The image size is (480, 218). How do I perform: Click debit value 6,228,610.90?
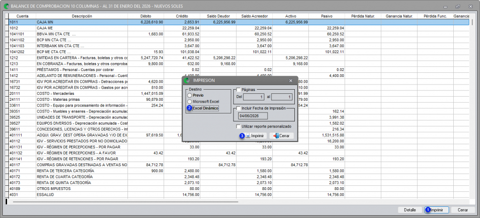[152, 22]
